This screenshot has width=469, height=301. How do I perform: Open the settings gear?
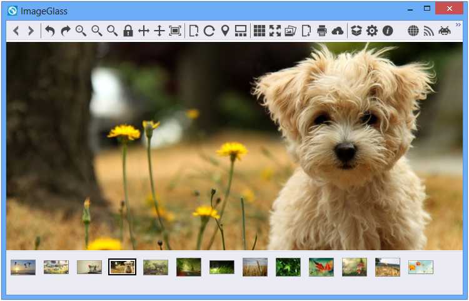372,31
